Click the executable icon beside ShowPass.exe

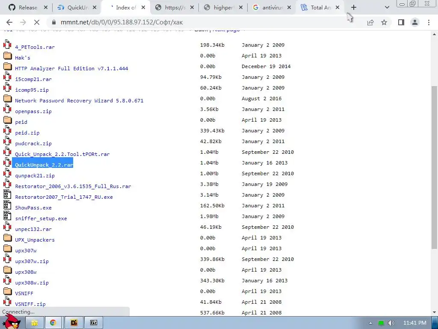tap(7, 205)
